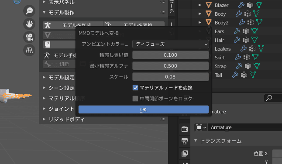Open the View Layer properties icon
Screen dimensions: 282x164
185,153
